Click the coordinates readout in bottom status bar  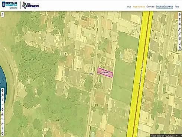click(x=157, y=136)
